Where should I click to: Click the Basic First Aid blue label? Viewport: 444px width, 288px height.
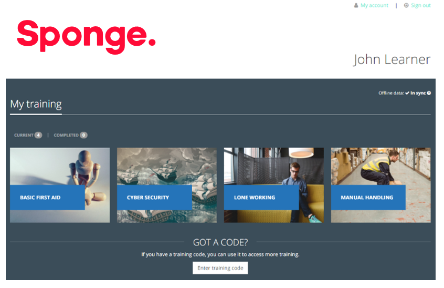click(47, 198)
